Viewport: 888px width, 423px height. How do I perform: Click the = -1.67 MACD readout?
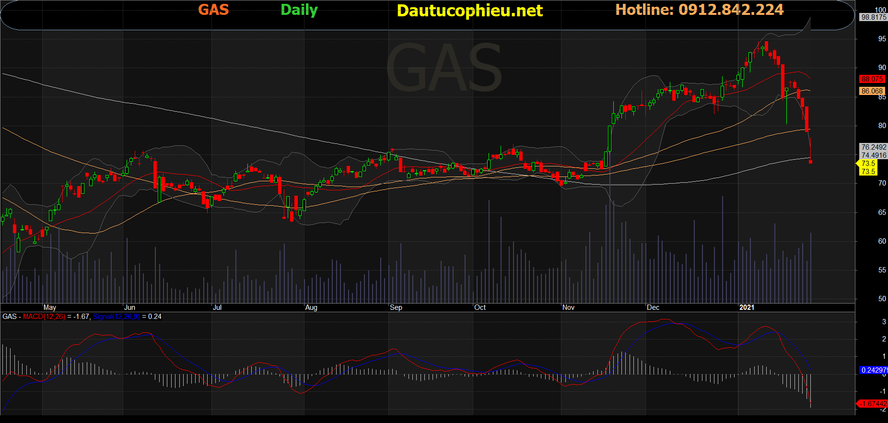[x=79, y=317]
